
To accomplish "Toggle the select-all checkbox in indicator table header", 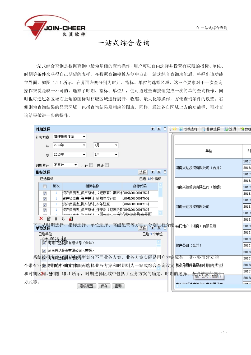I will click(x=45, y=186).
